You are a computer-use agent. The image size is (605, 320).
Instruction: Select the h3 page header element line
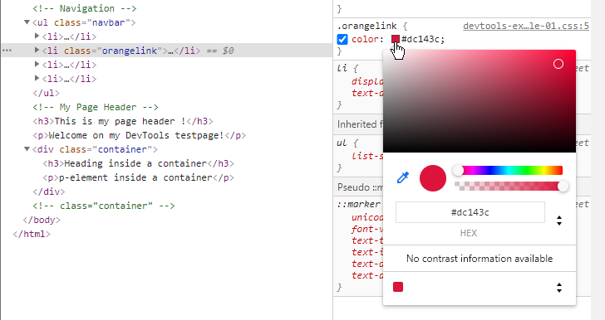pos(123,121)
